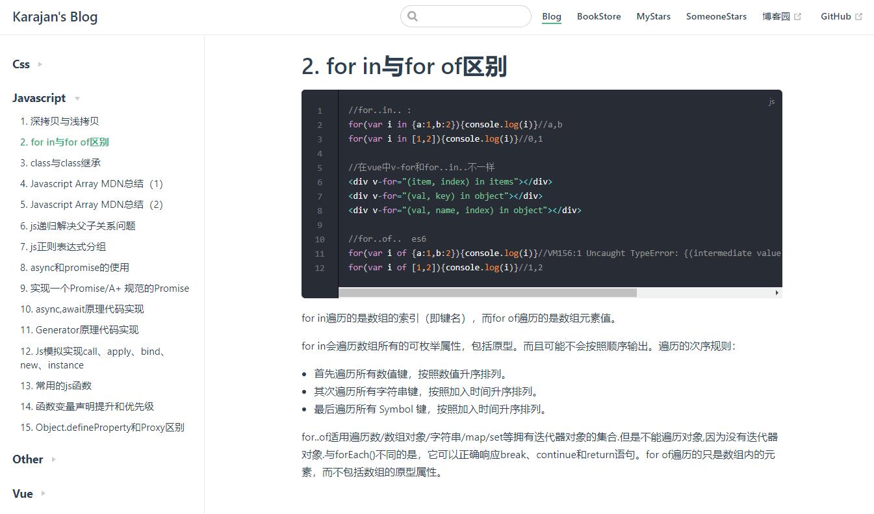Click code line number 12
This screenshot has width=874, height=514.
320,268
